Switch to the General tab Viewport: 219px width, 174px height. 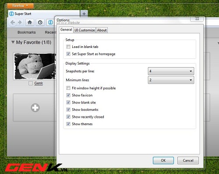[66, 30]
